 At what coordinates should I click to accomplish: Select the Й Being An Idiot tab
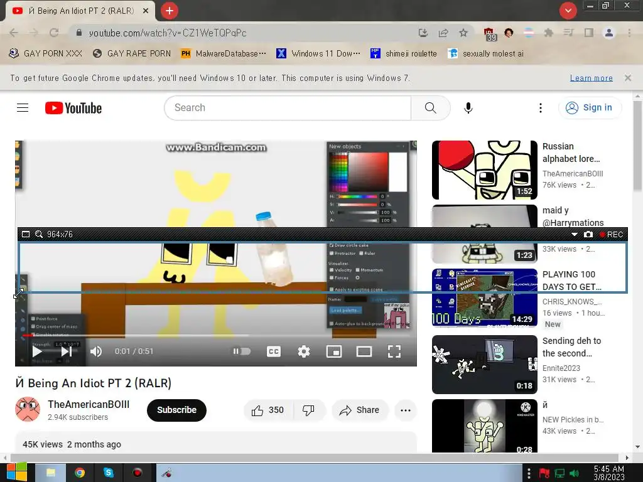click(80, 11)
